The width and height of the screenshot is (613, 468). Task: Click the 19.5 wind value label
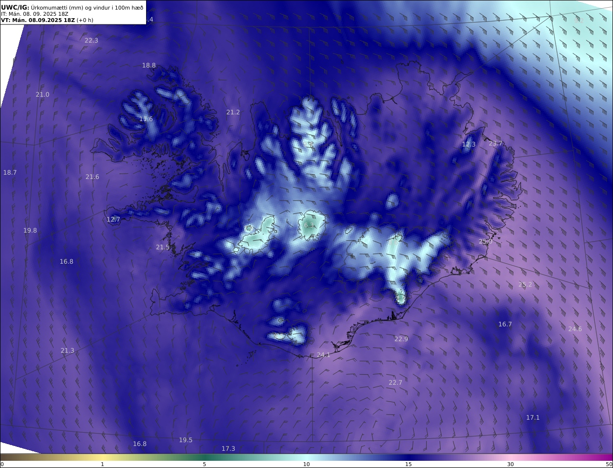point(186,440)
